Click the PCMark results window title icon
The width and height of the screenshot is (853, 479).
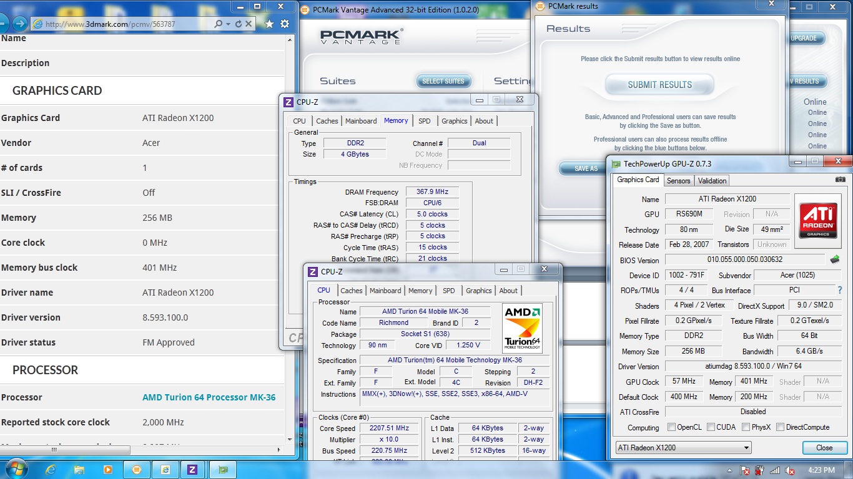(x=540, y=6)
